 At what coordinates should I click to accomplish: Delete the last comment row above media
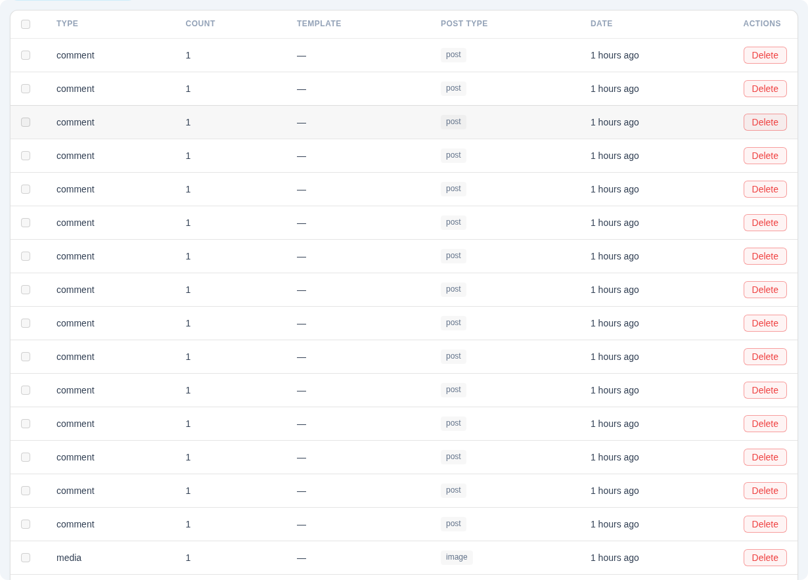point(765,524)
